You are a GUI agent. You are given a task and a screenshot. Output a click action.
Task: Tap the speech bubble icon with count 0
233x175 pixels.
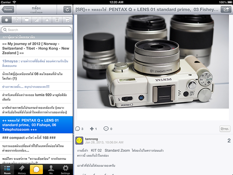point(106,129)
